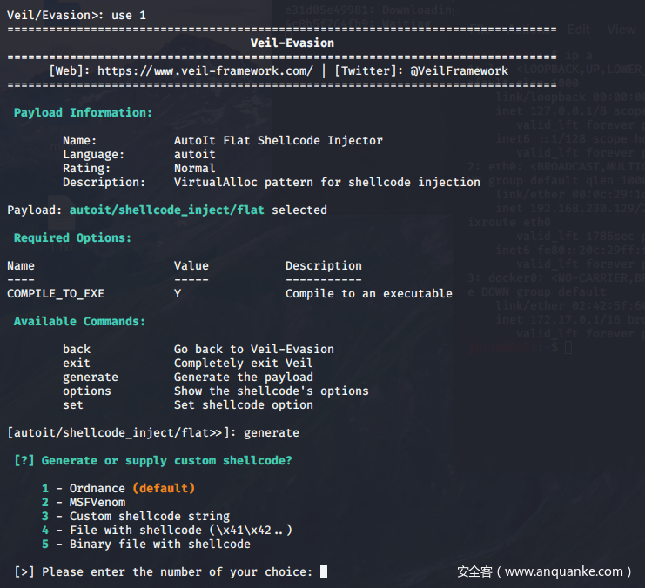Click the 'exit' command
This screenshot has height=588, width=645.
77,363
